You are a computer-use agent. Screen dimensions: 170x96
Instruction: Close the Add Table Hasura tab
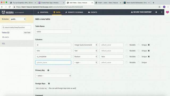click(x=92, y=3)
